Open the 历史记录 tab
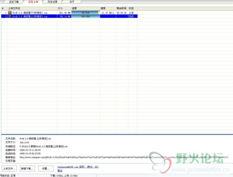 (x=52, y=2)
